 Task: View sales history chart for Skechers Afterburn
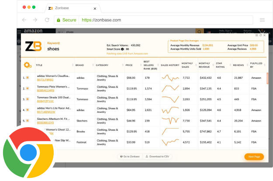pos(170,121)
